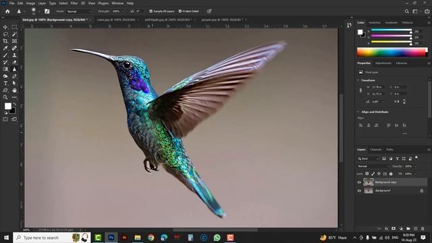The width and height of the screenshot is (432, 243).
Task: Select the Lasso tool
Action: (5, 34)
